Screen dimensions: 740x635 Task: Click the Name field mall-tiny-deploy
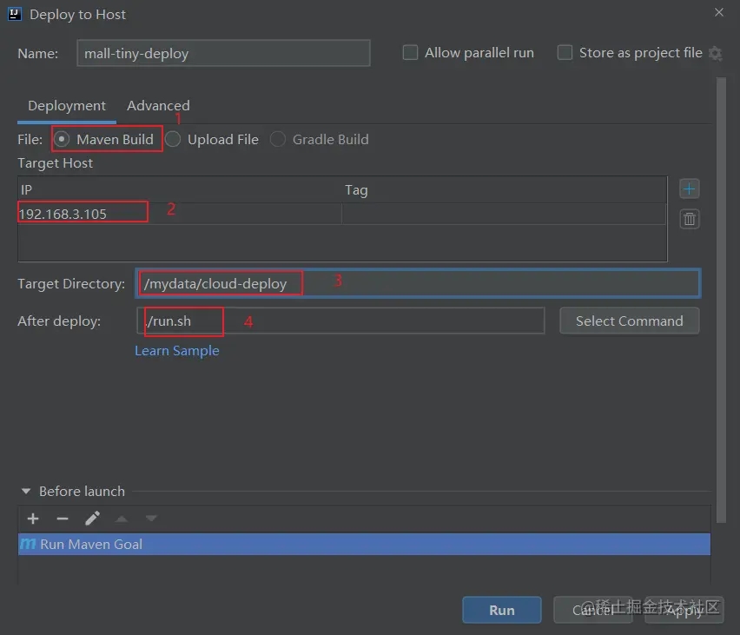pyautogui.click(x=223, y=53)
